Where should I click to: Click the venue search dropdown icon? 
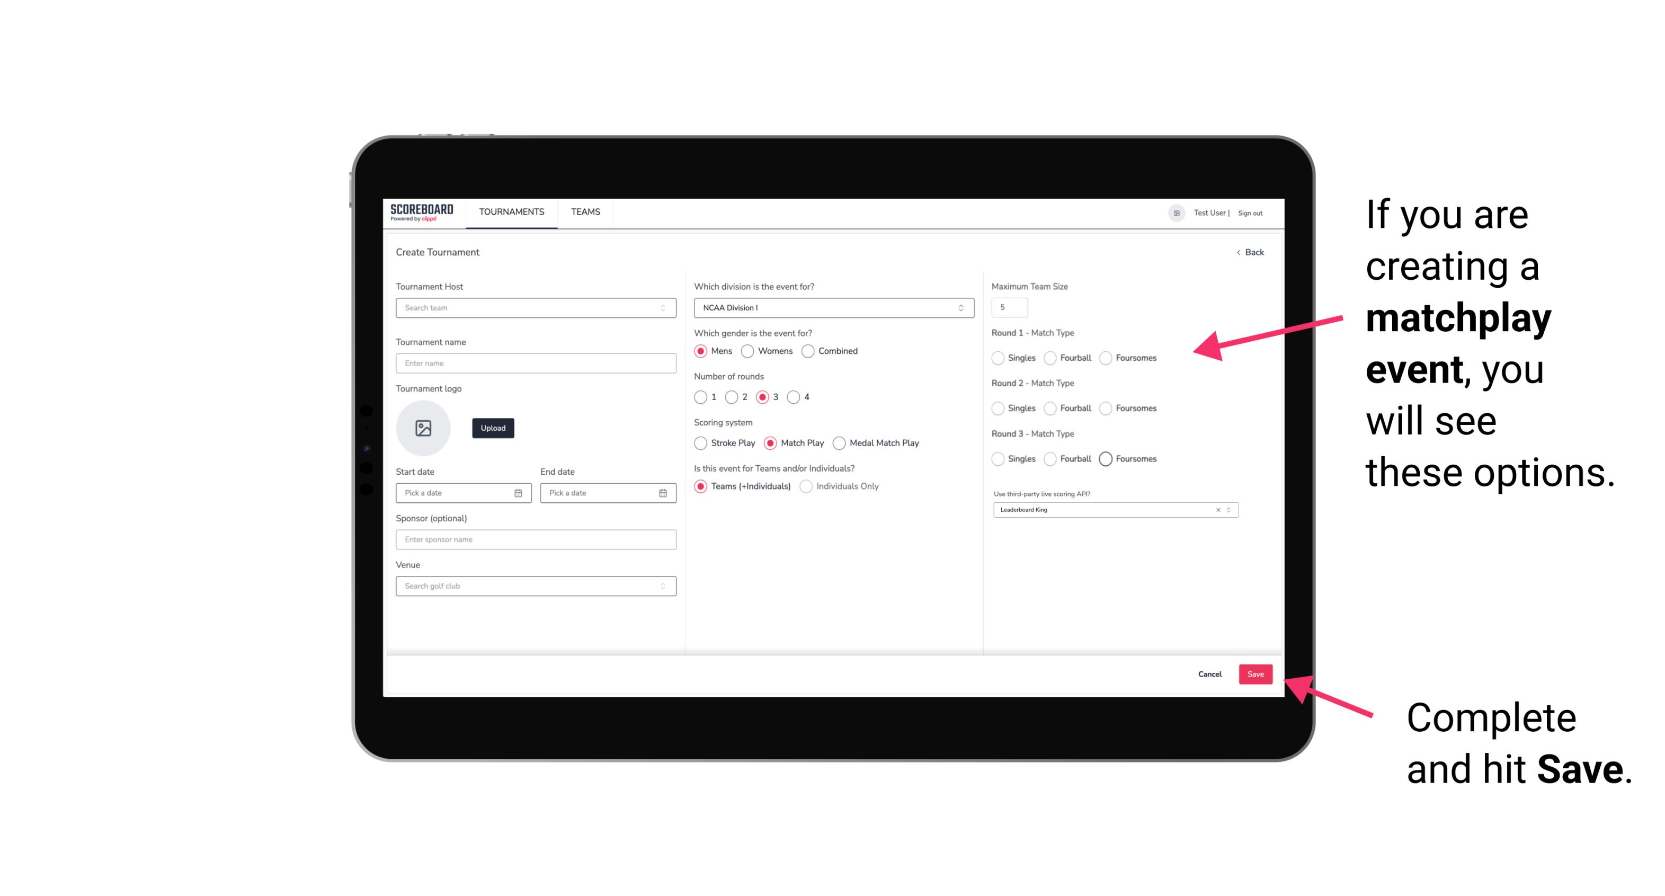[662, 586]
